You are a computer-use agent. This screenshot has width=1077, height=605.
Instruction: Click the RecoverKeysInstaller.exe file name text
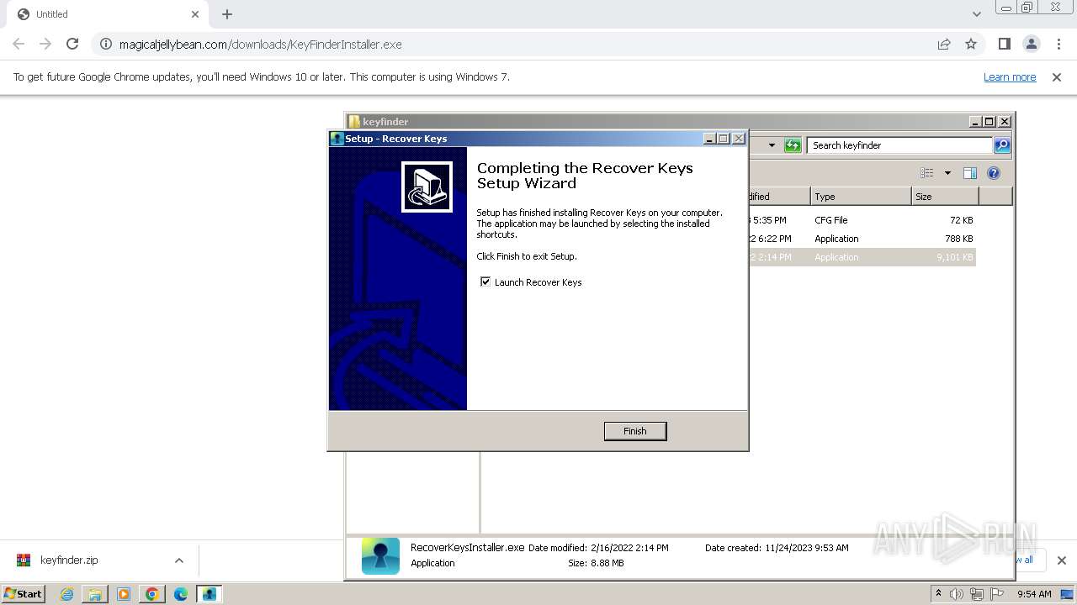[x=467, y=548]
